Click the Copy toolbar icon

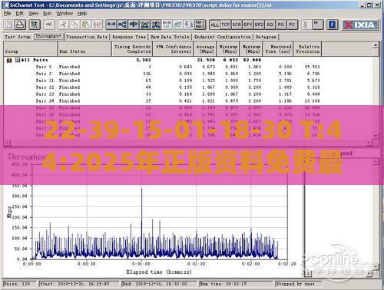tap(74, 25)
